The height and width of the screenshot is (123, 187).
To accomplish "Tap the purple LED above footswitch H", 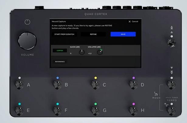I will coord(134,104).
